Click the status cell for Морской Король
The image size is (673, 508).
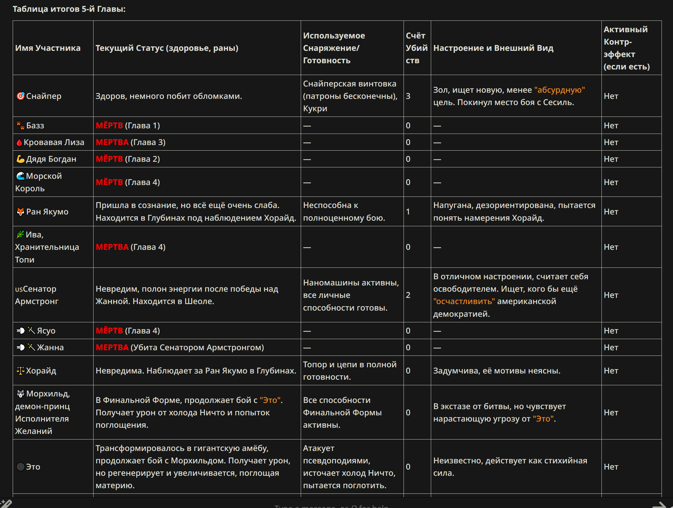click(x=197, y=182)
